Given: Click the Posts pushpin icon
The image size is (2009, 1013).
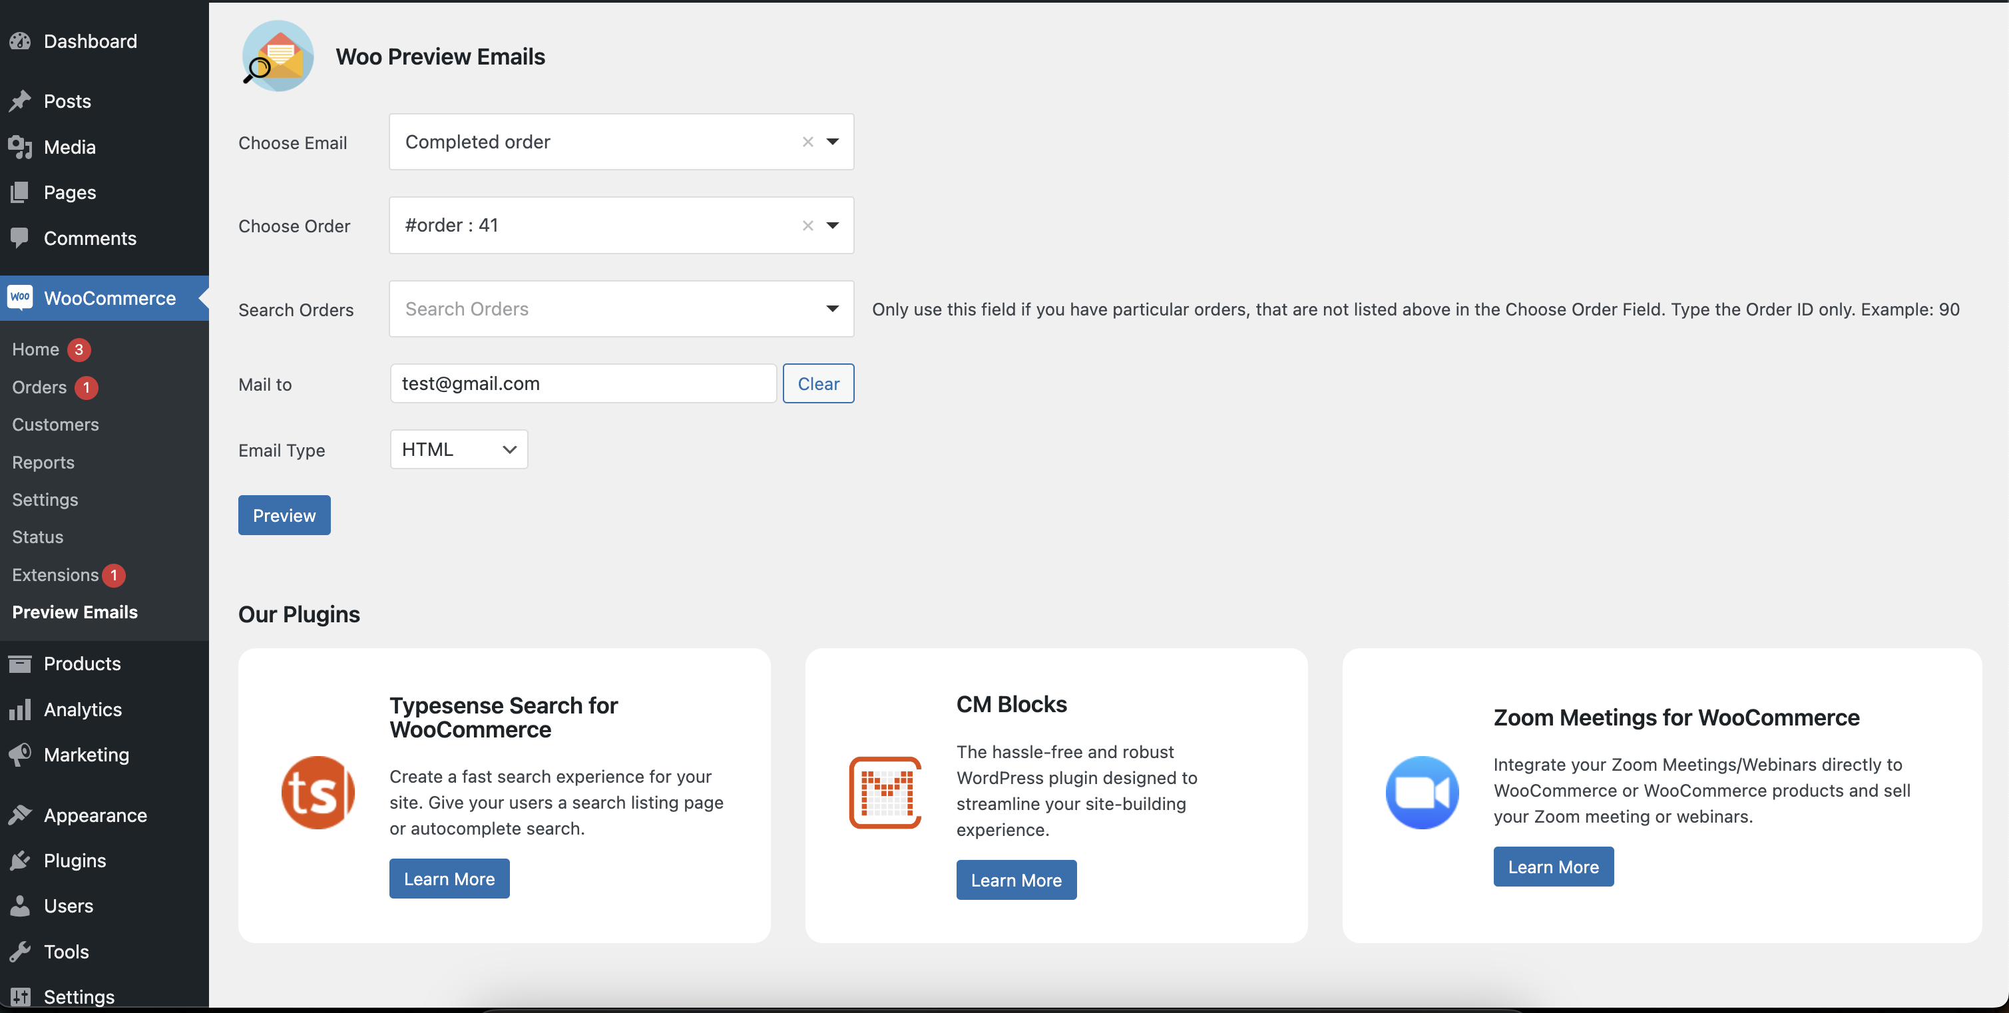Looking at the screenshot, I should (20, 101).
